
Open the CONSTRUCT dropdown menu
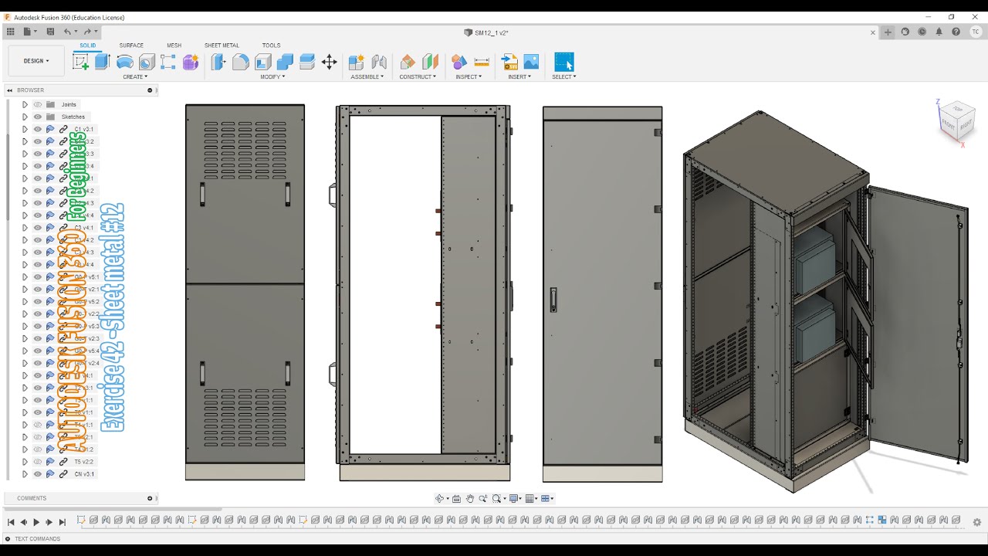(x=418, y=76)
